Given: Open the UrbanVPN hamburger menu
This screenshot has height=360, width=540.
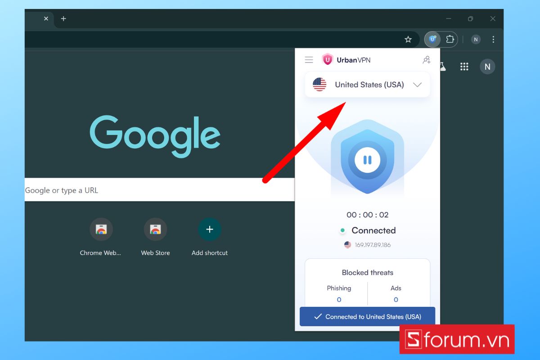Looking at the screenshot, I should point(309,60).
